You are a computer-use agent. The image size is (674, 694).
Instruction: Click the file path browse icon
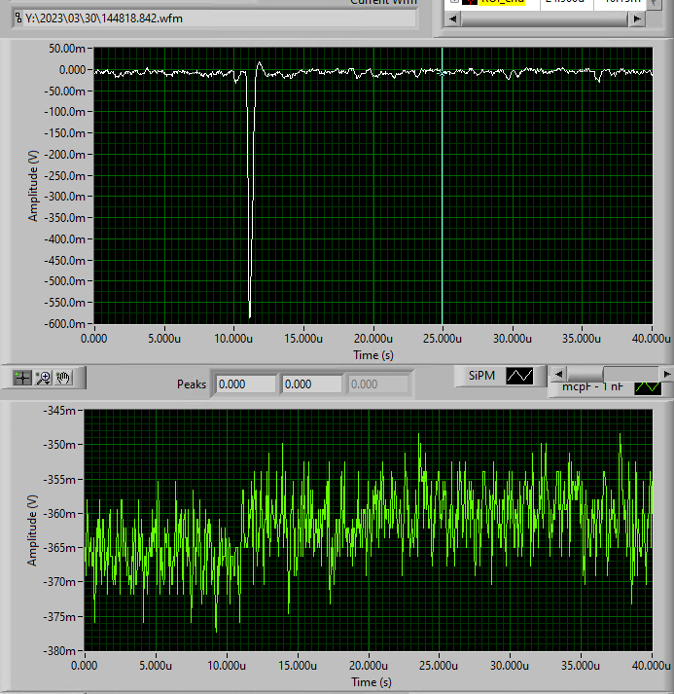[x=18, y=18]
